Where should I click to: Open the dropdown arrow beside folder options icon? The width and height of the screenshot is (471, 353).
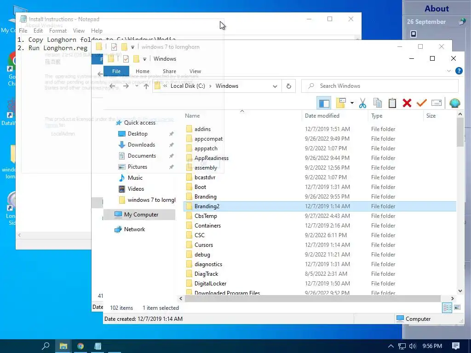tap(352, 103)
